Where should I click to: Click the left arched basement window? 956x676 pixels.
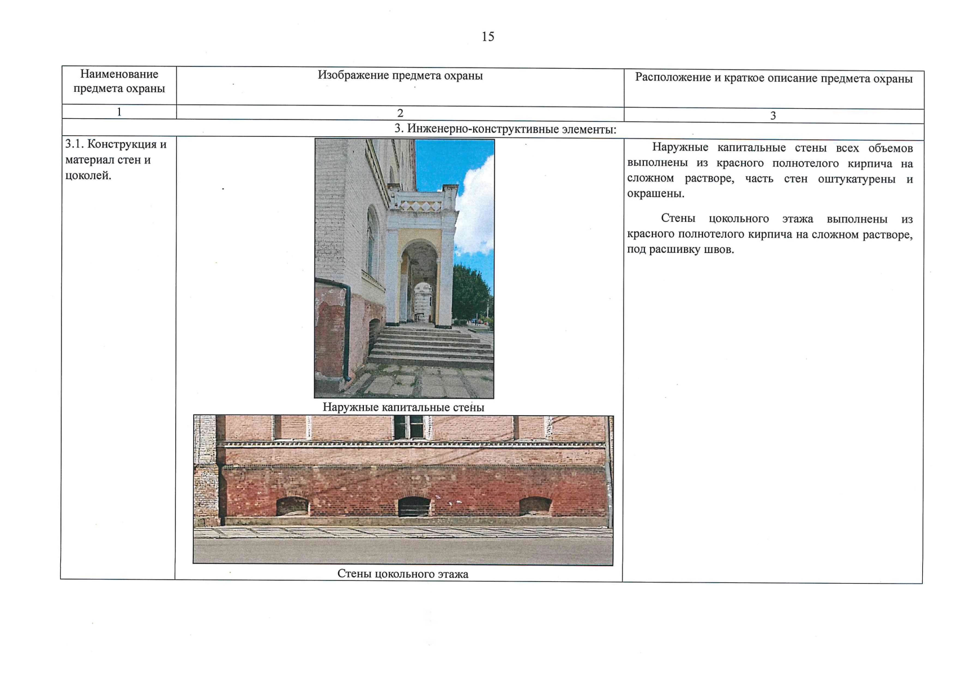292,506
